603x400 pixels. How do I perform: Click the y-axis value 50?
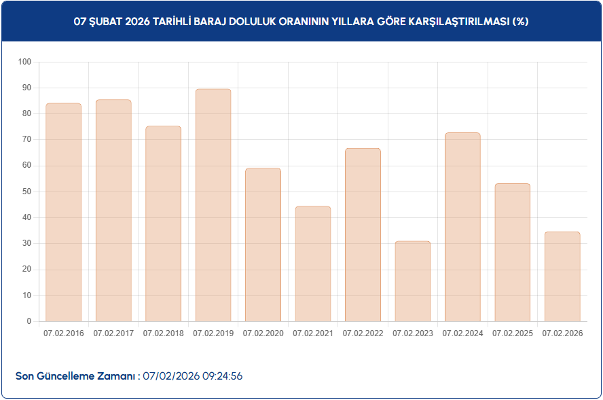click(27, 192)
